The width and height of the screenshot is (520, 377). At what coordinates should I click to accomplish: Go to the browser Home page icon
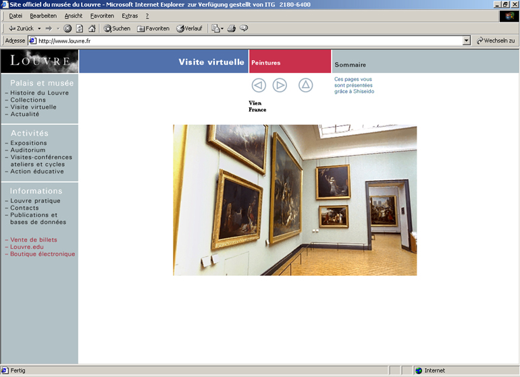coord(91,28)
